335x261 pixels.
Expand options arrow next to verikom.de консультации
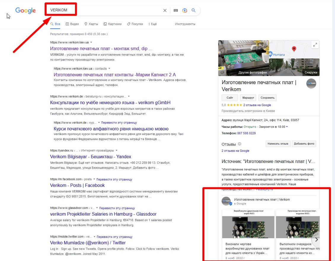point(129,96)
